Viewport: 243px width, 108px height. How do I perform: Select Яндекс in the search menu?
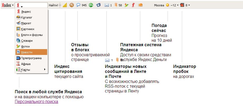tap(31, 12)
